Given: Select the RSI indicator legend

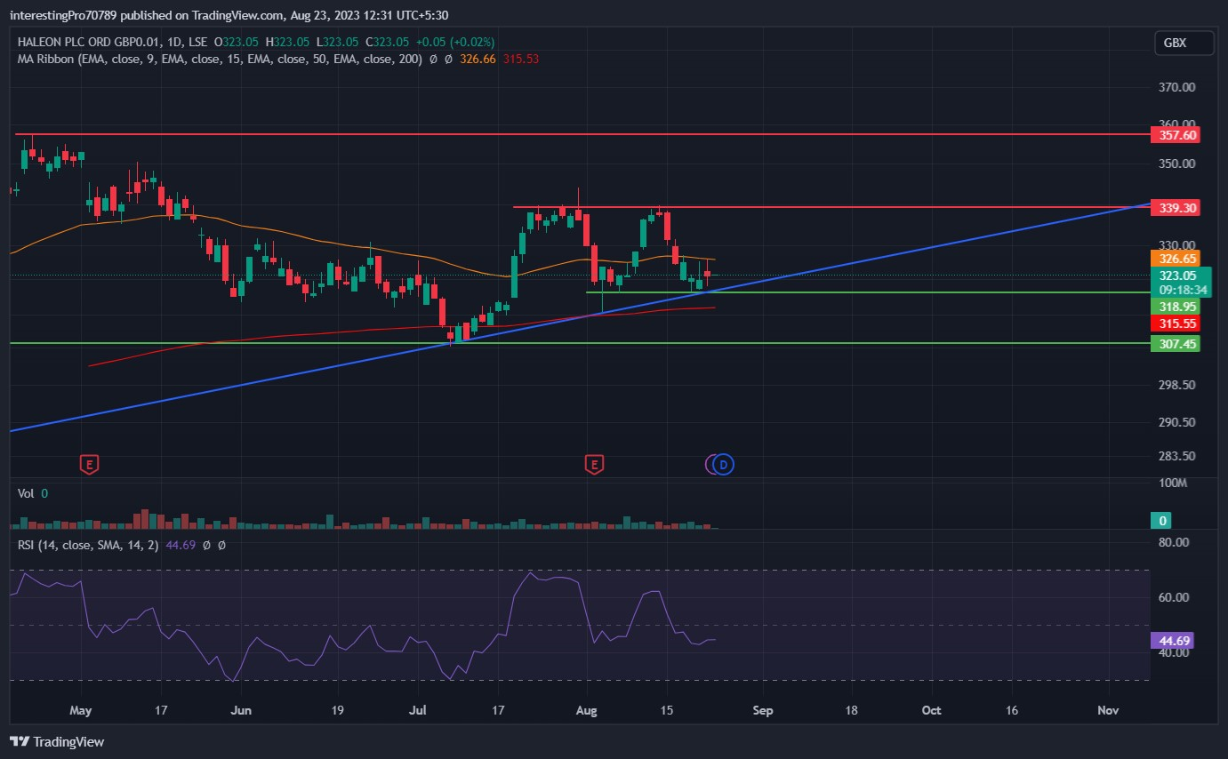Looking at the screenshot, I should [x=88, y=545].
